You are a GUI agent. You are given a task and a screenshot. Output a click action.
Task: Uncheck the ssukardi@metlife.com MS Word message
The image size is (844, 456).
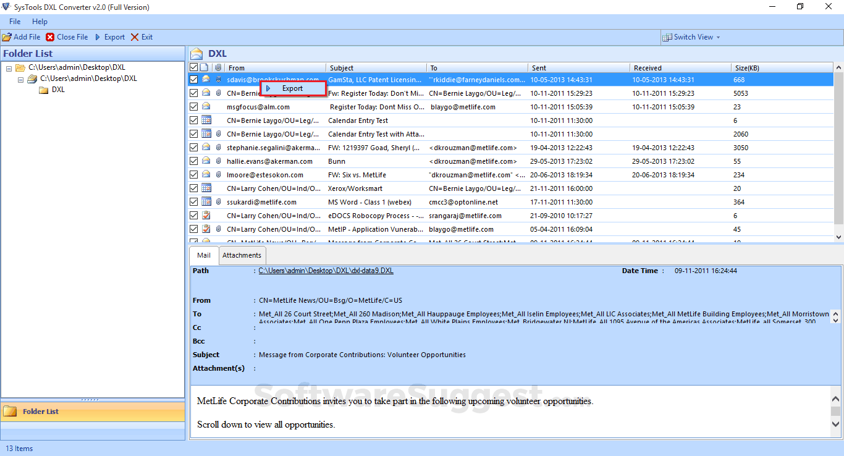[x=193, y=201]
